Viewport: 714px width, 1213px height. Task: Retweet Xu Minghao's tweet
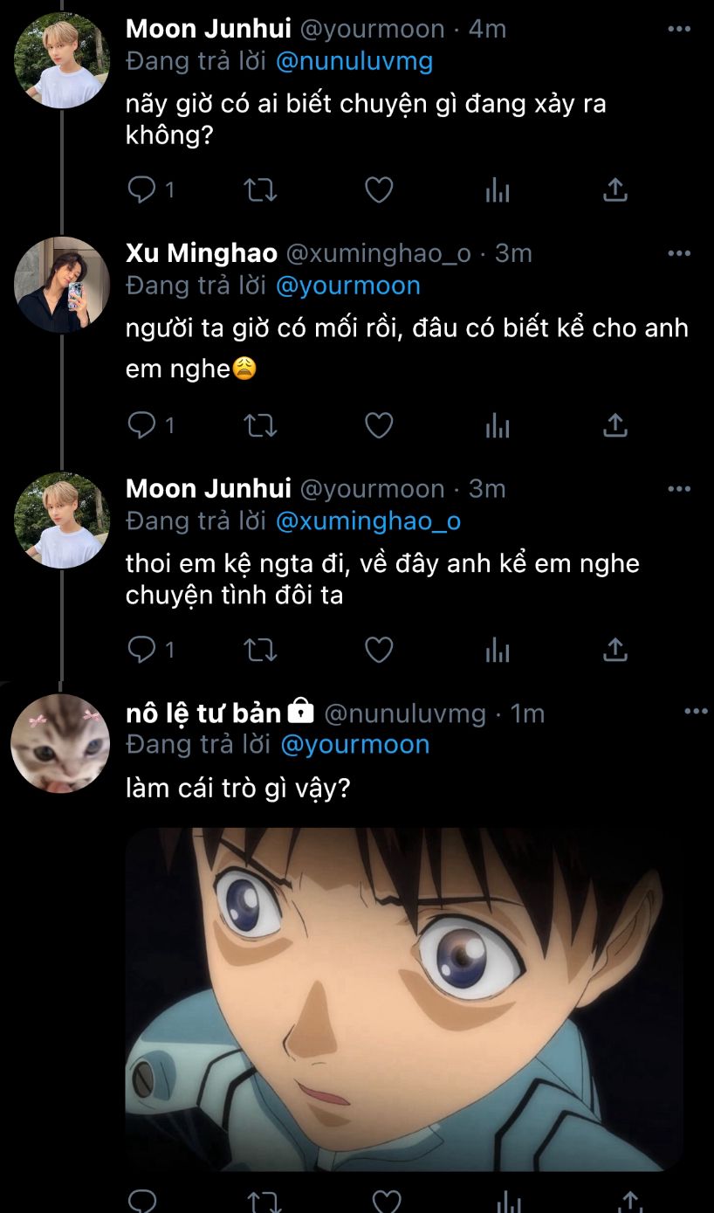coord(259,425)
